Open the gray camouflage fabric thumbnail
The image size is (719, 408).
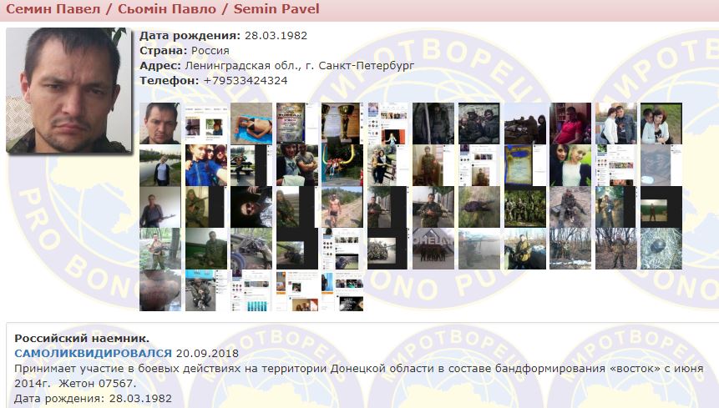pyautogui.click(x=661, y=165)
